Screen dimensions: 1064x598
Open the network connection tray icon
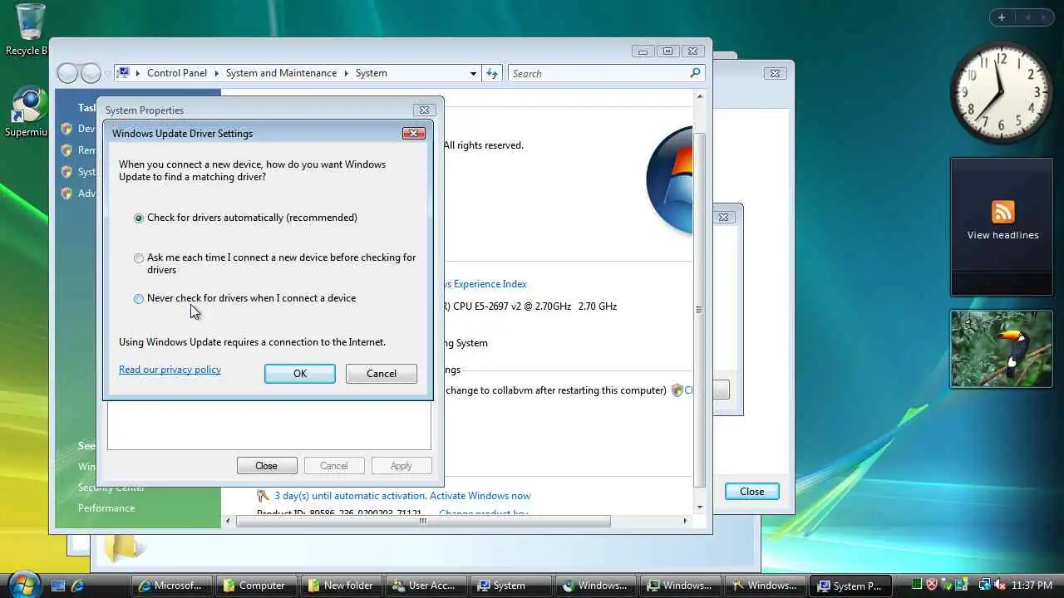click(x=984, y=586)
